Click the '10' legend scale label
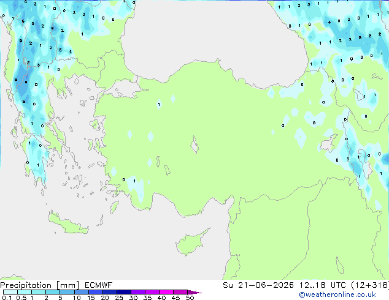The image size is (389, 300). click(x=77, y=298)
